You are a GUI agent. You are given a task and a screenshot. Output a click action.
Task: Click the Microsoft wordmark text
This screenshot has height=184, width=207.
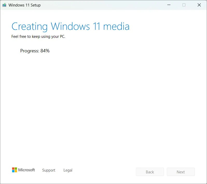point(26,170)
